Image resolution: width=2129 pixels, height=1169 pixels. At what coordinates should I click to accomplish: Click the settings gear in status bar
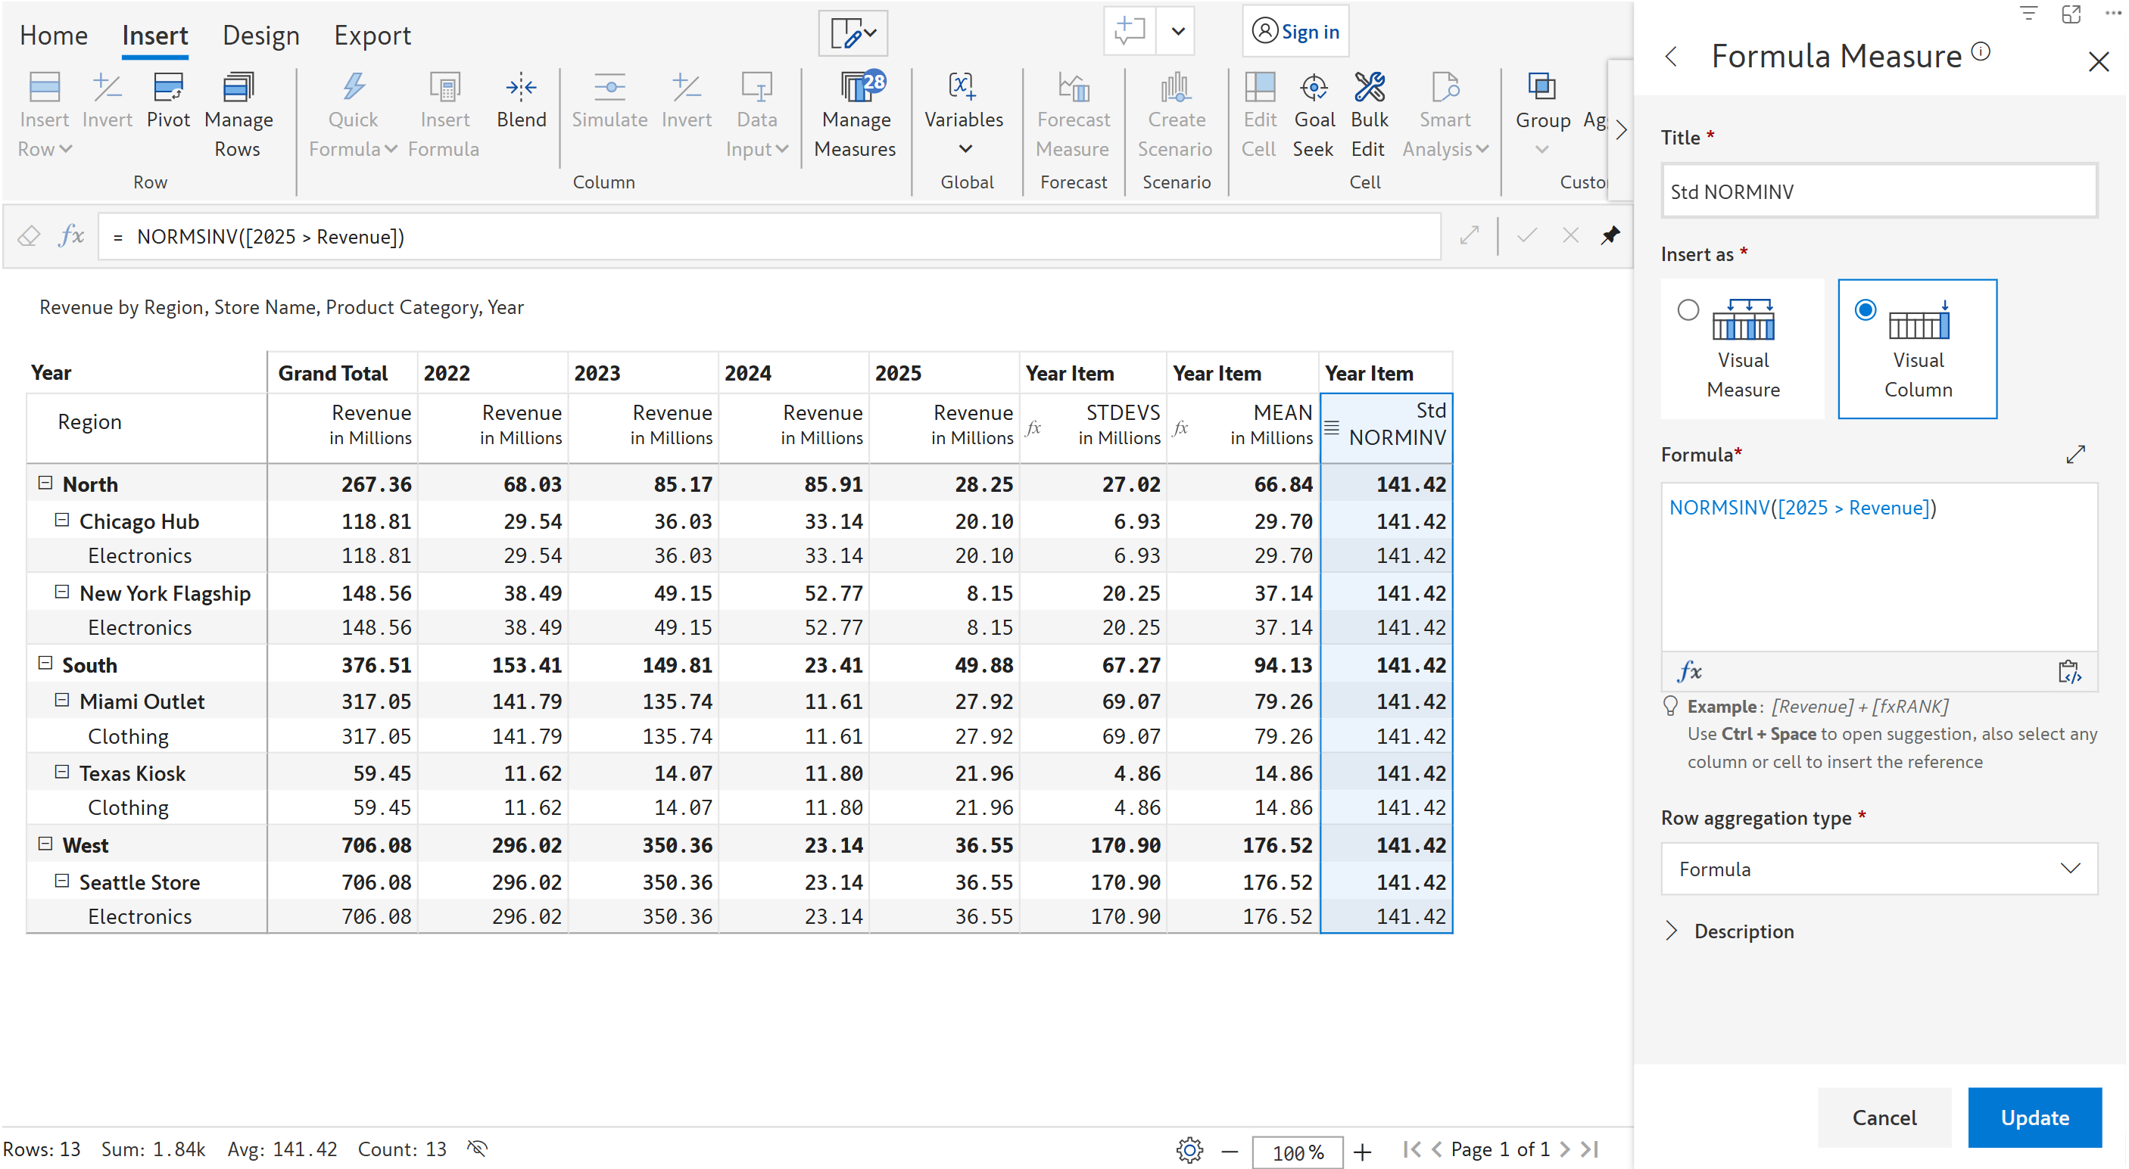[1189, 1149]
